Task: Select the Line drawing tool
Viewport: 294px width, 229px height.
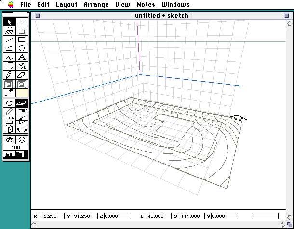Action: tap(9, 39)
